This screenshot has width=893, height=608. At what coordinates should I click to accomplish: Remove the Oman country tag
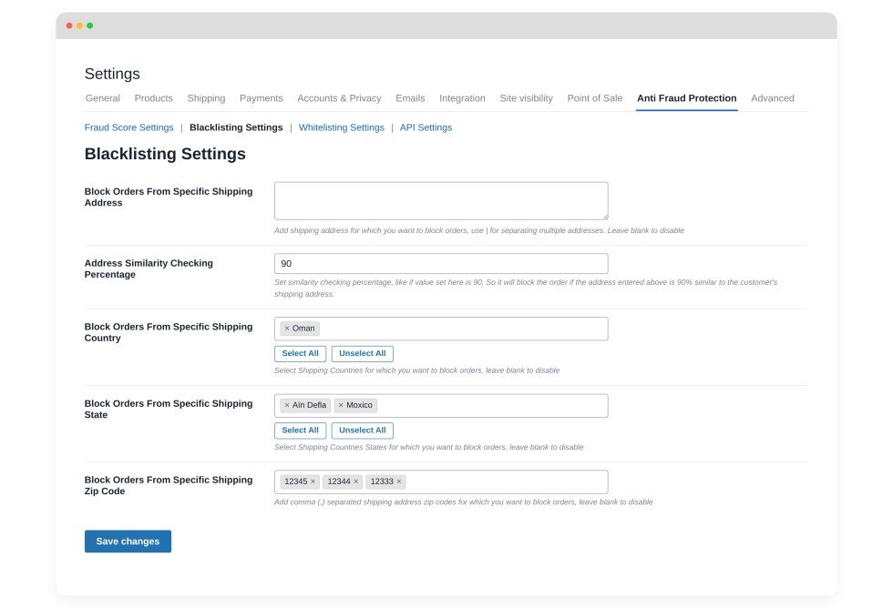click(x=287, y=329)
